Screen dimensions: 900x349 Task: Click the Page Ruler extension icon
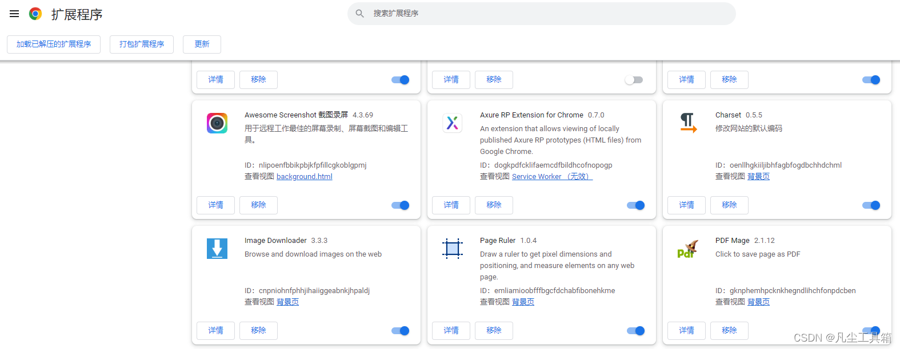pyautogui.click(x=453, y=249)
